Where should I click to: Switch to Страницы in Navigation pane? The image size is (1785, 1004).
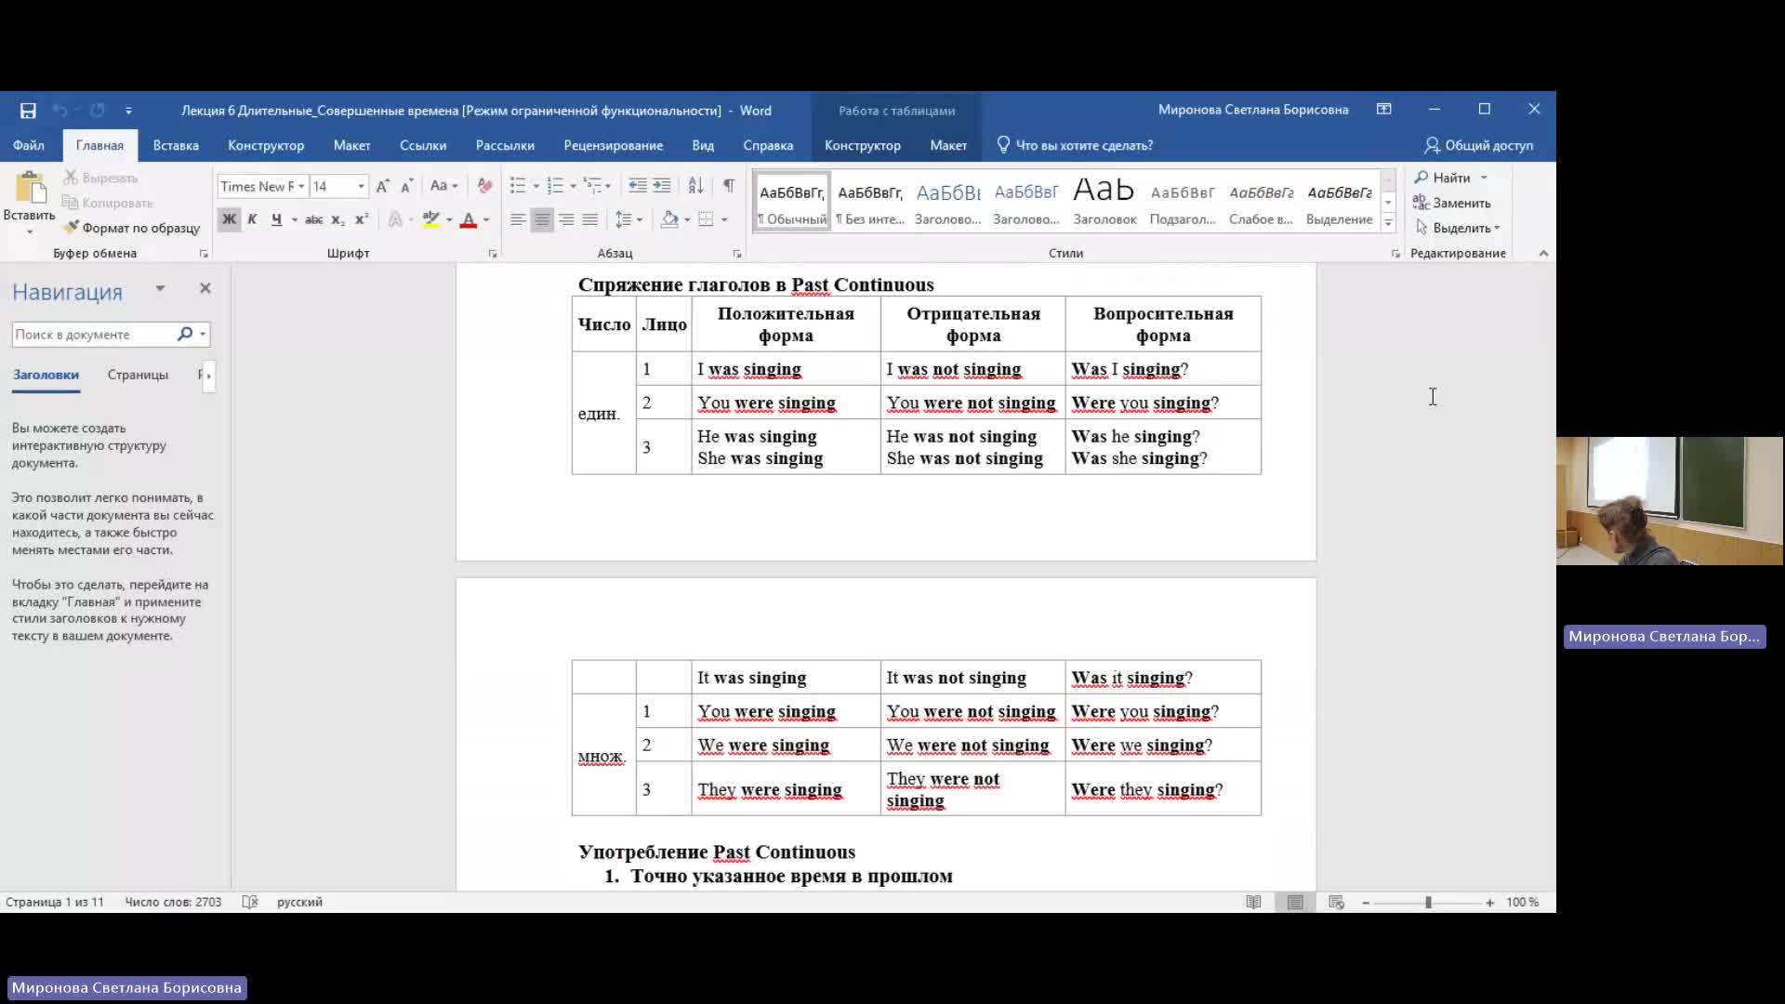point(138,375)
